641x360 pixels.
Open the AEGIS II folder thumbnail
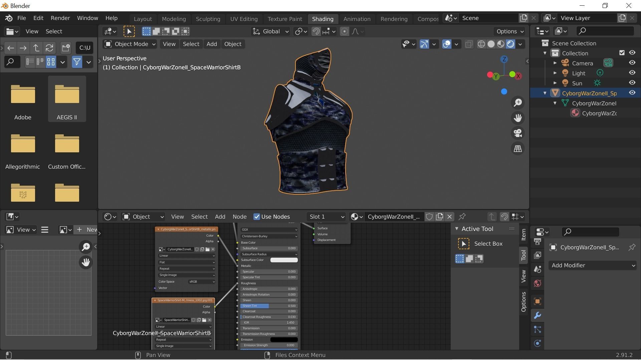tap(67, 99)
